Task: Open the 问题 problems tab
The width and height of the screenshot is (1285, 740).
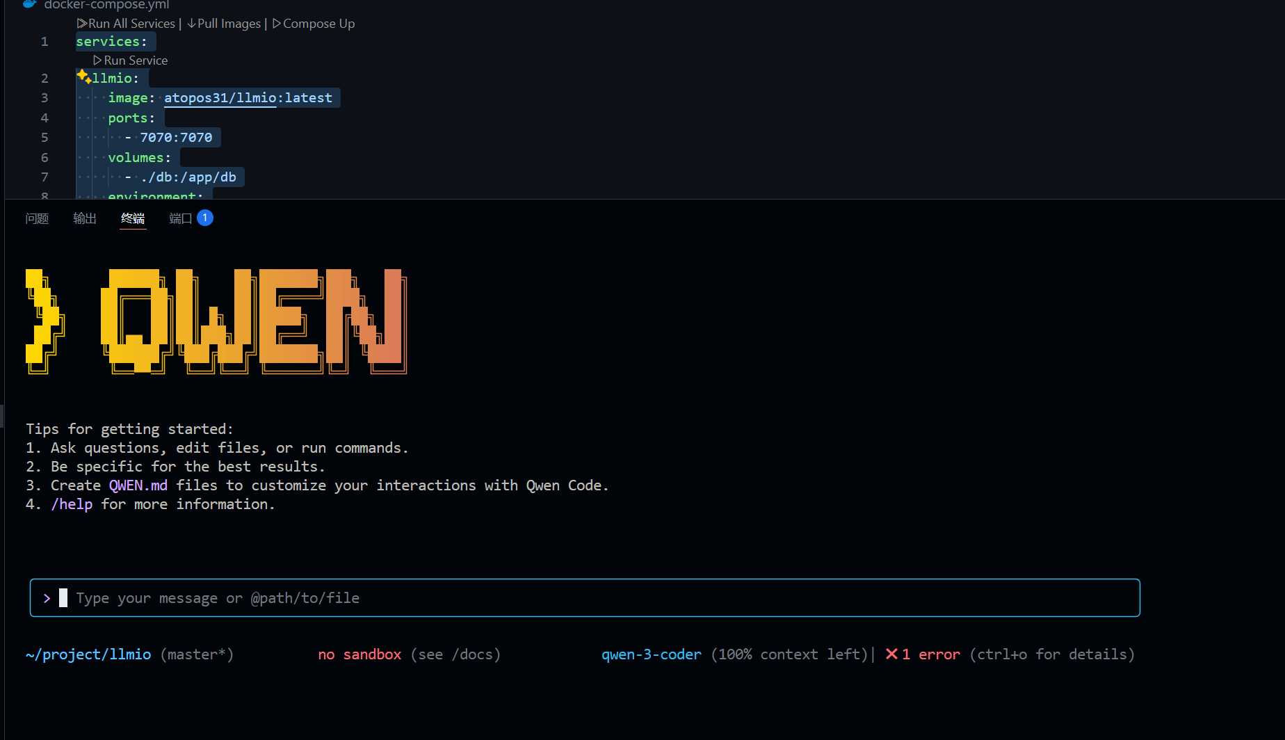Action: click(x=37, y=219)
